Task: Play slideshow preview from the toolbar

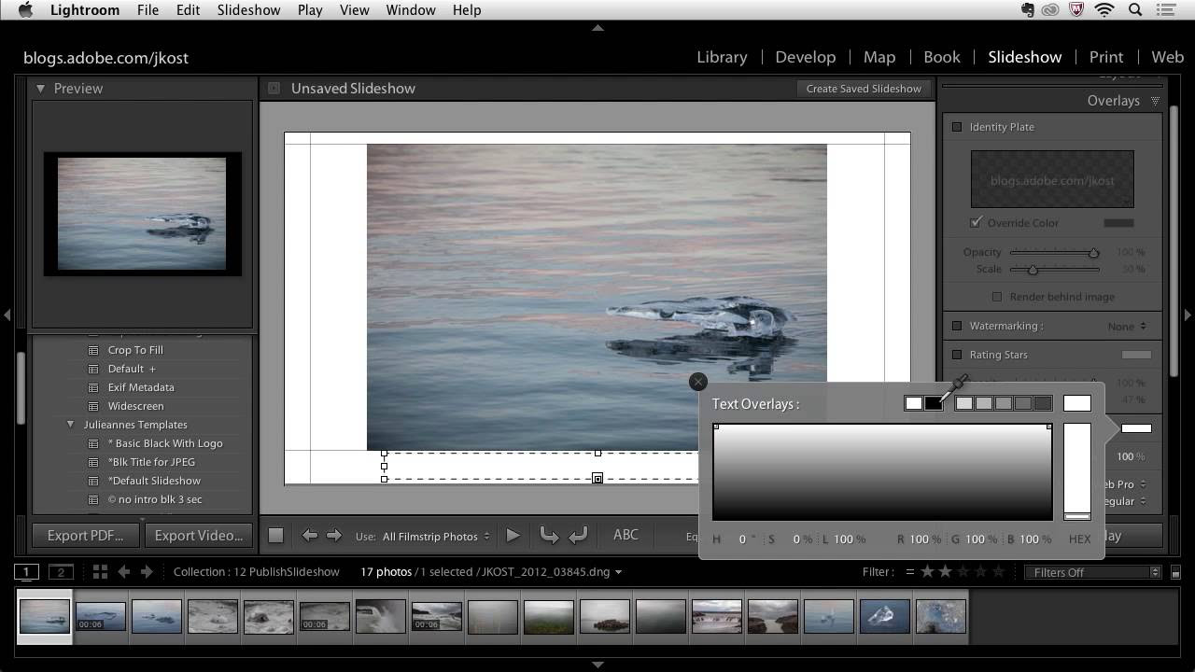Action: [x=513, y=536]
